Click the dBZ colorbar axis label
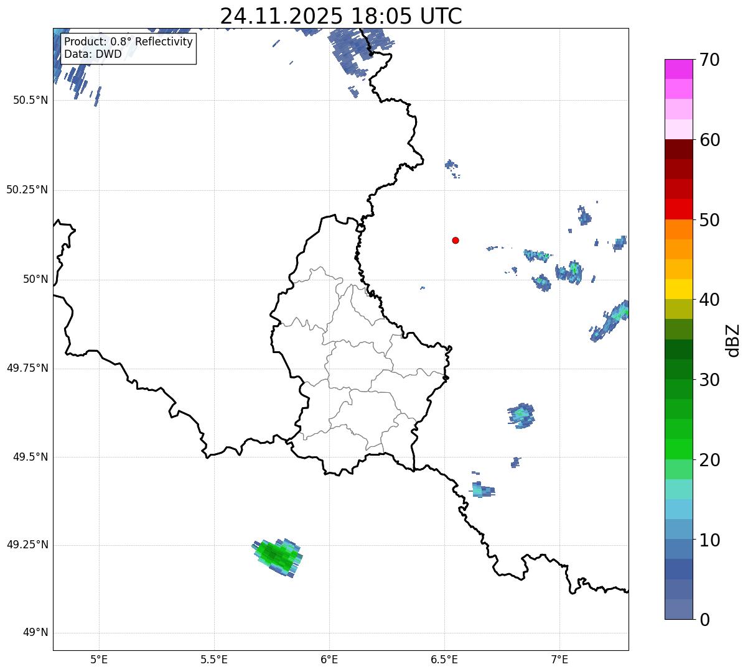The width and height of the screenshot is (748, 672). tap(734, 340)
